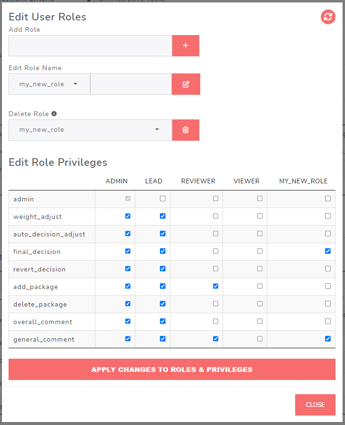345x425 pixels.
Task: Click the new role name text field
Action: pos(131,84)
